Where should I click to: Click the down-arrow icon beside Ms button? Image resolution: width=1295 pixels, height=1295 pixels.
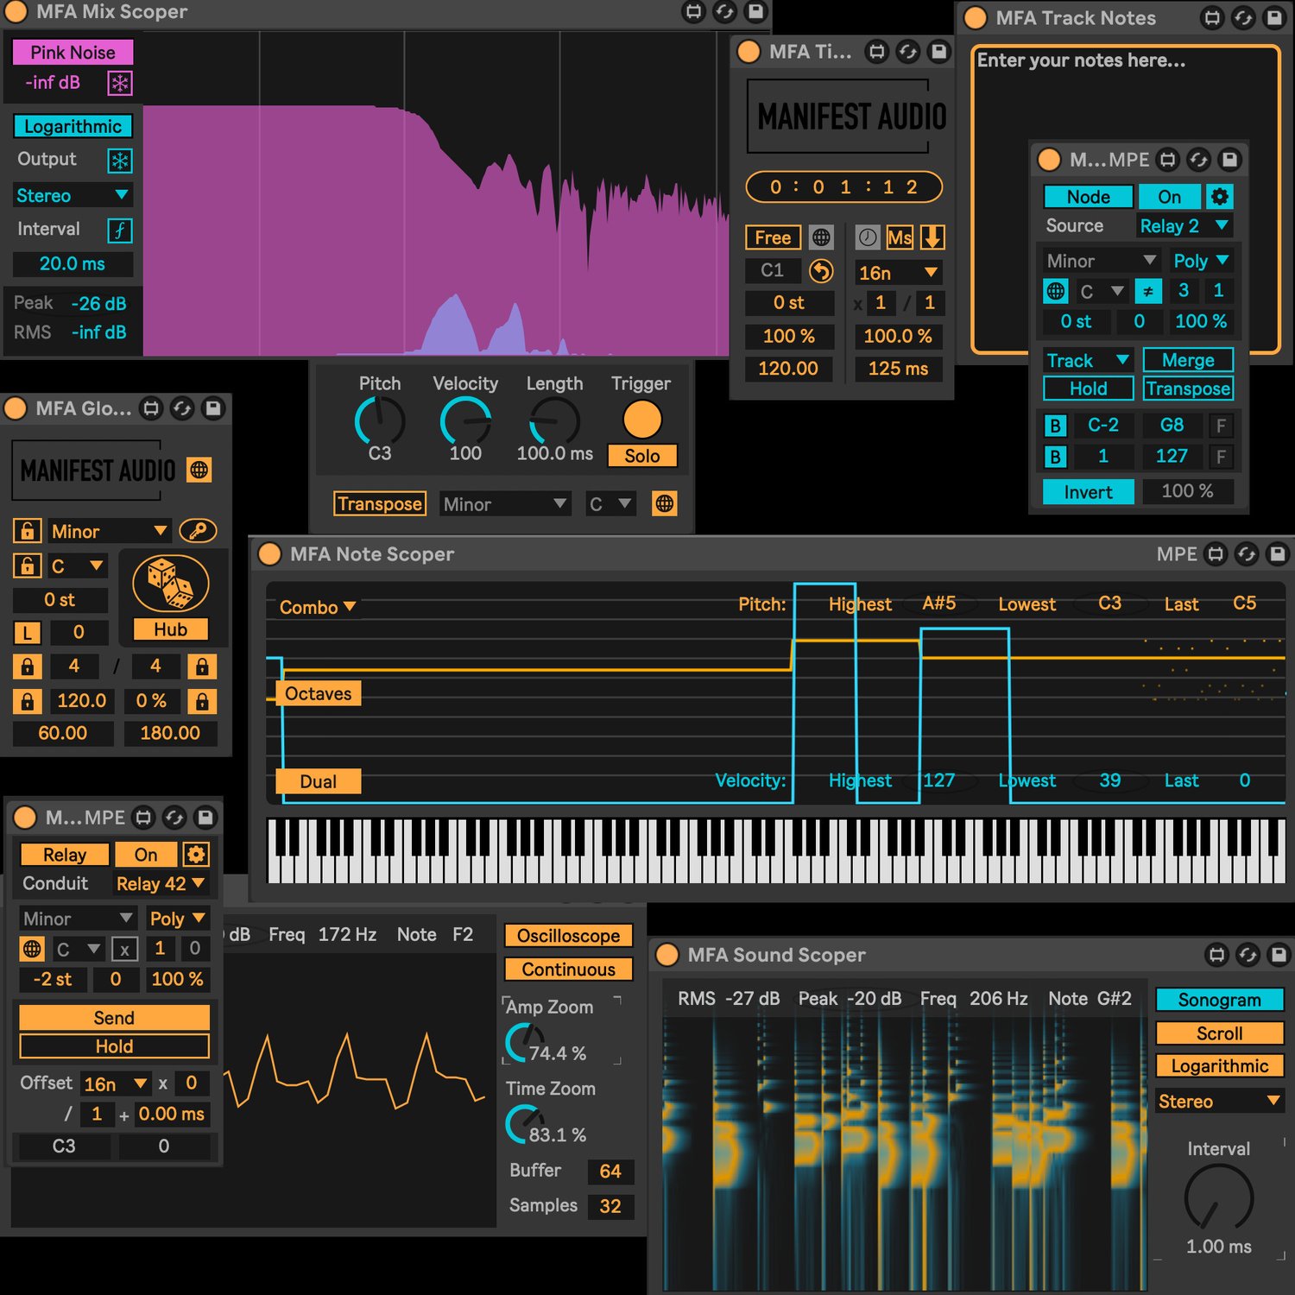click(932, 237)
